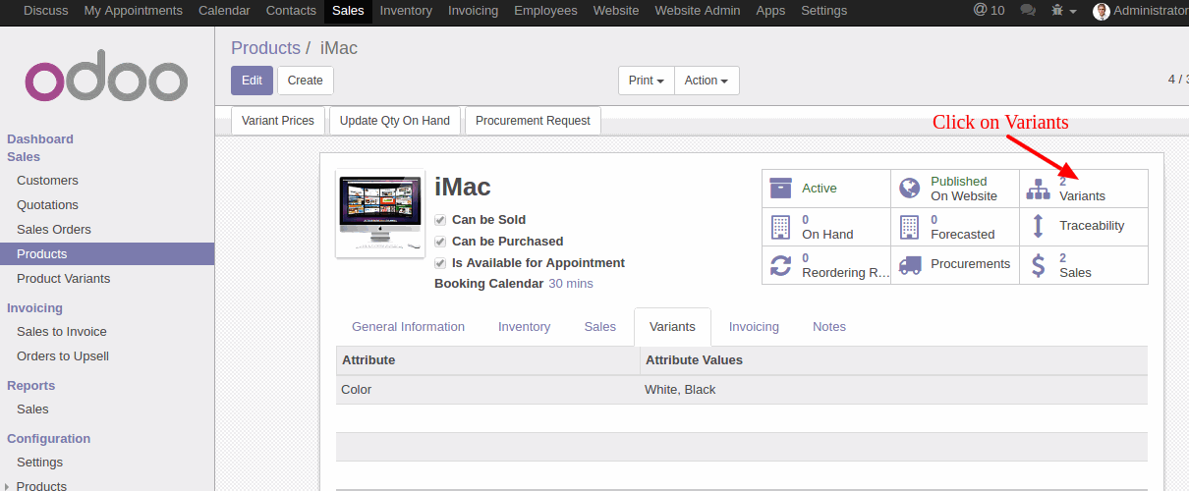Viewport: 1189px width, 491px height.
Task: Open Sales Orders in the sidebar
Action: coord(54,230)
